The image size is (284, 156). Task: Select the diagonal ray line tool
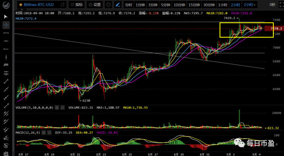coord(6,89)
